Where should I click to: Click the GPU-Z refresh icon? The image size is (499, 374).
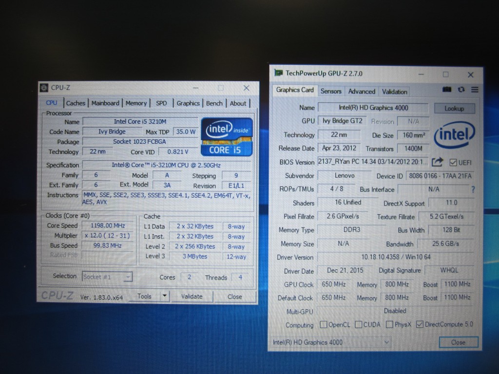point(461,90)
